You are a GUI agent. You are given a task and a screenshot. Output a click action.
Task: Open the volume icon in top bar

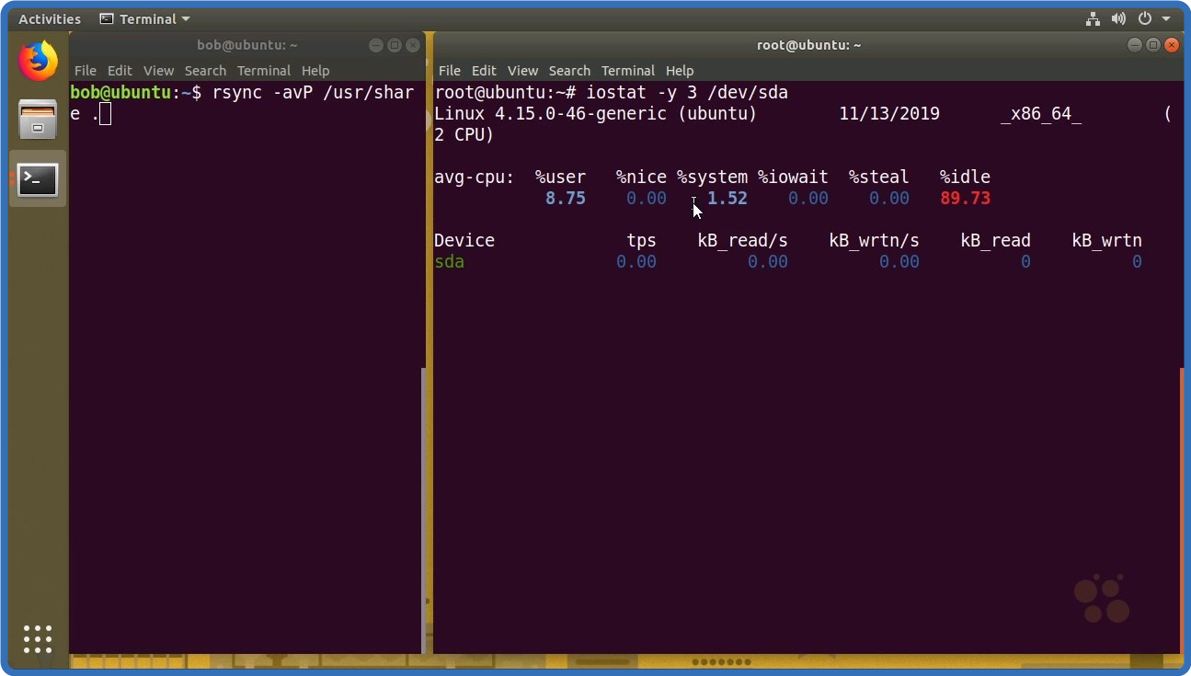coord(1118,18)
